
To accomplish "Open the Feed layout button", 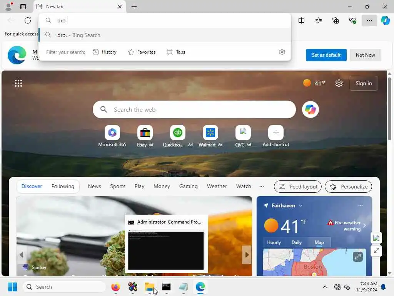I will 298,187.
